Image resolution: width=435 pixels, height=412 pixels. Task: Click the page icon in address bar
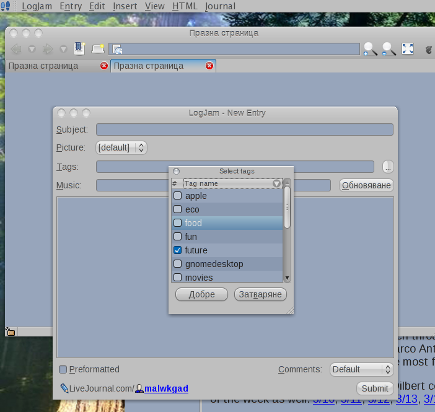point(117,50)
